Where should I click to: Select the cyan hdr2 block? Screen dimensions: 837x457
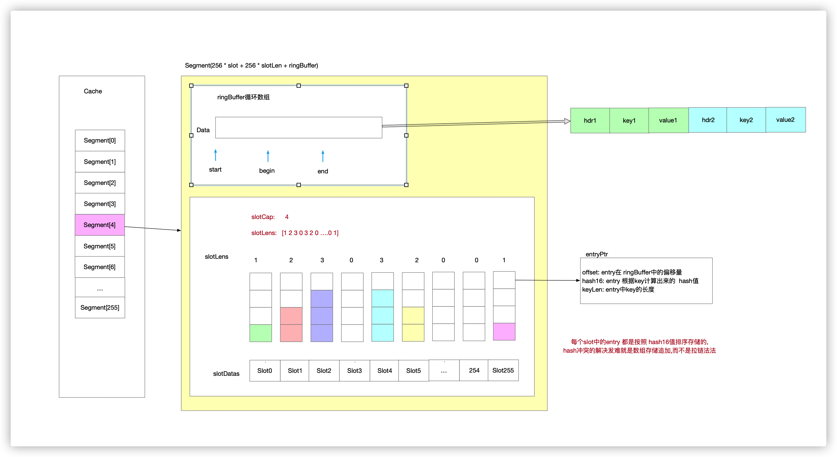708,120
